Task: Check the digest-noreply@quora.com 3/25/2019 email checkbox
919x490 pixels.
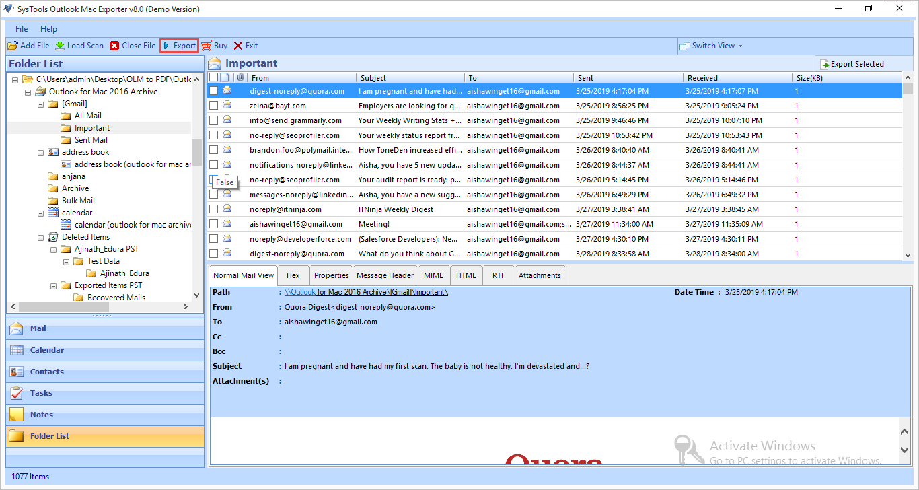Action: [x=213, y=91]
